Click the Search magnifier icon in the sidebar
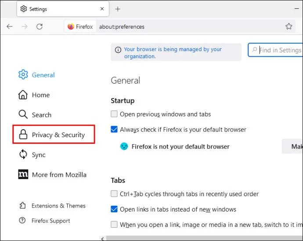This screenshot has height=241, width=303. [x=23, y=114]
